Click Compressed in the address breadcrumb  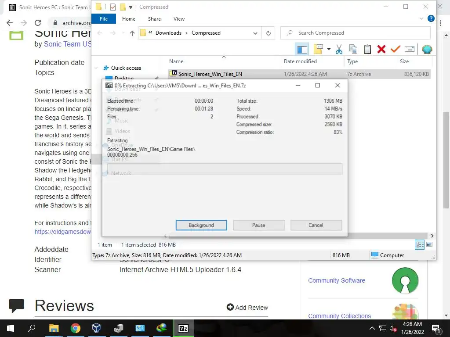206,33
